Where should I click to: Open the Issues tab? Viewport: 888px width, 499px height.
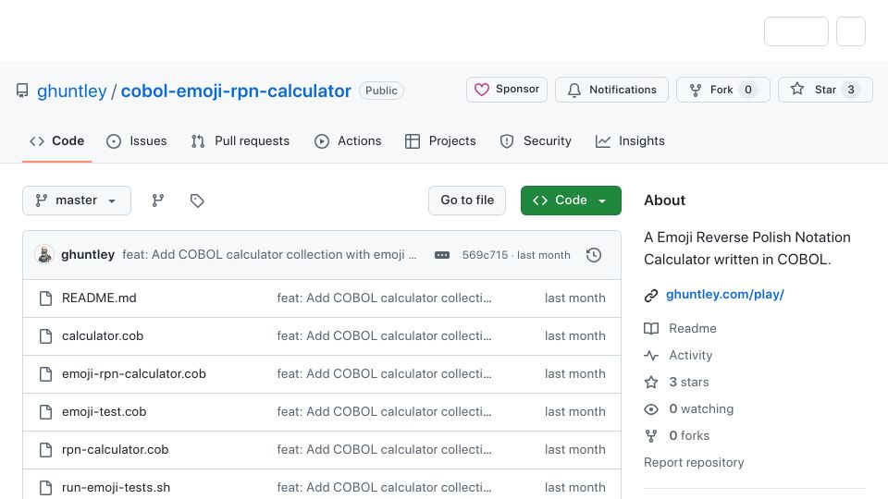(x=137, y=140)
